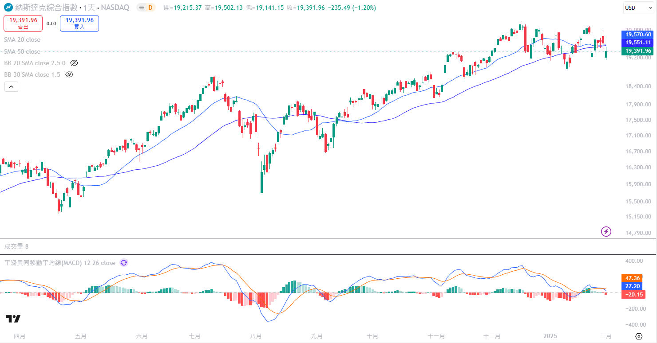Click the 1天 interval in the title
The width and height of the screenshot is (657, 343).
coord(89,8)
